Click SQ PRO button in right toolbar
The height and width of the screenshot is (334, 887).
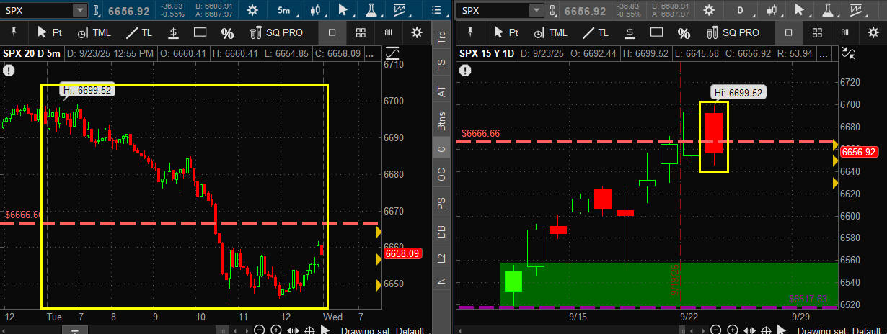tap(733, 32)
